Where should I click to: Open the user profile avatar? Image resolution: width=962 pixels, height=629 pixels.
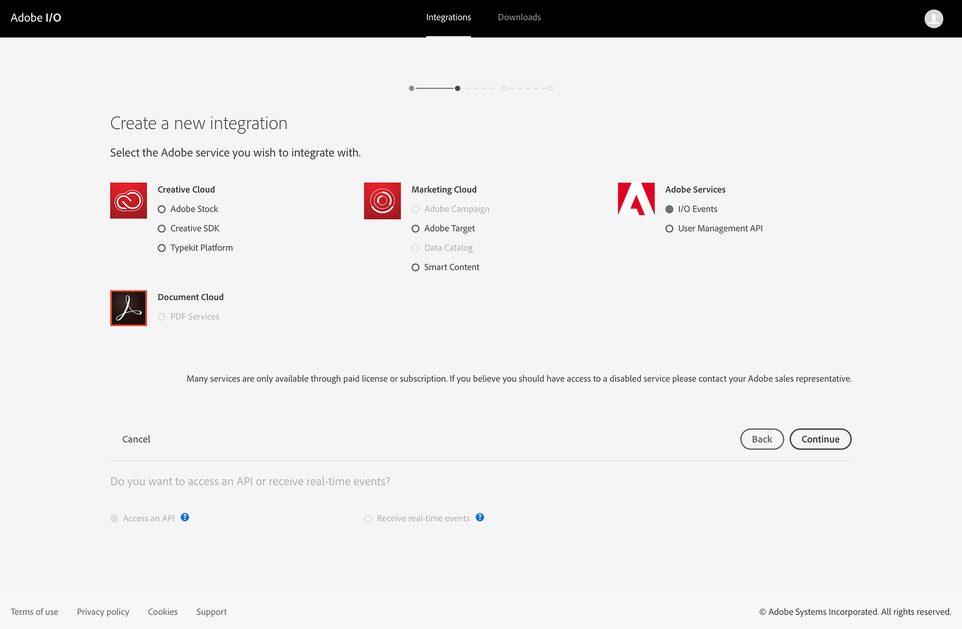click(x=933, y=19)
